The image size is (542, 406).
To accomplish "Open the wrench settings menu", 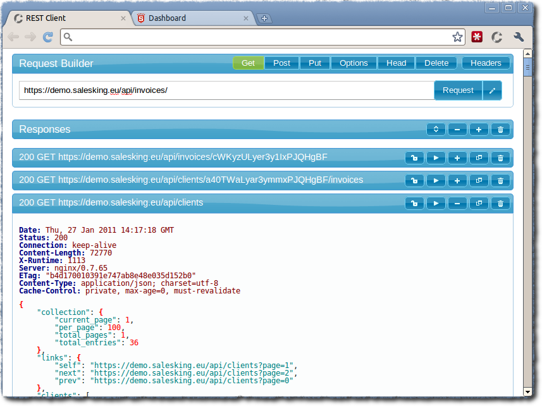I will (519, 37).
